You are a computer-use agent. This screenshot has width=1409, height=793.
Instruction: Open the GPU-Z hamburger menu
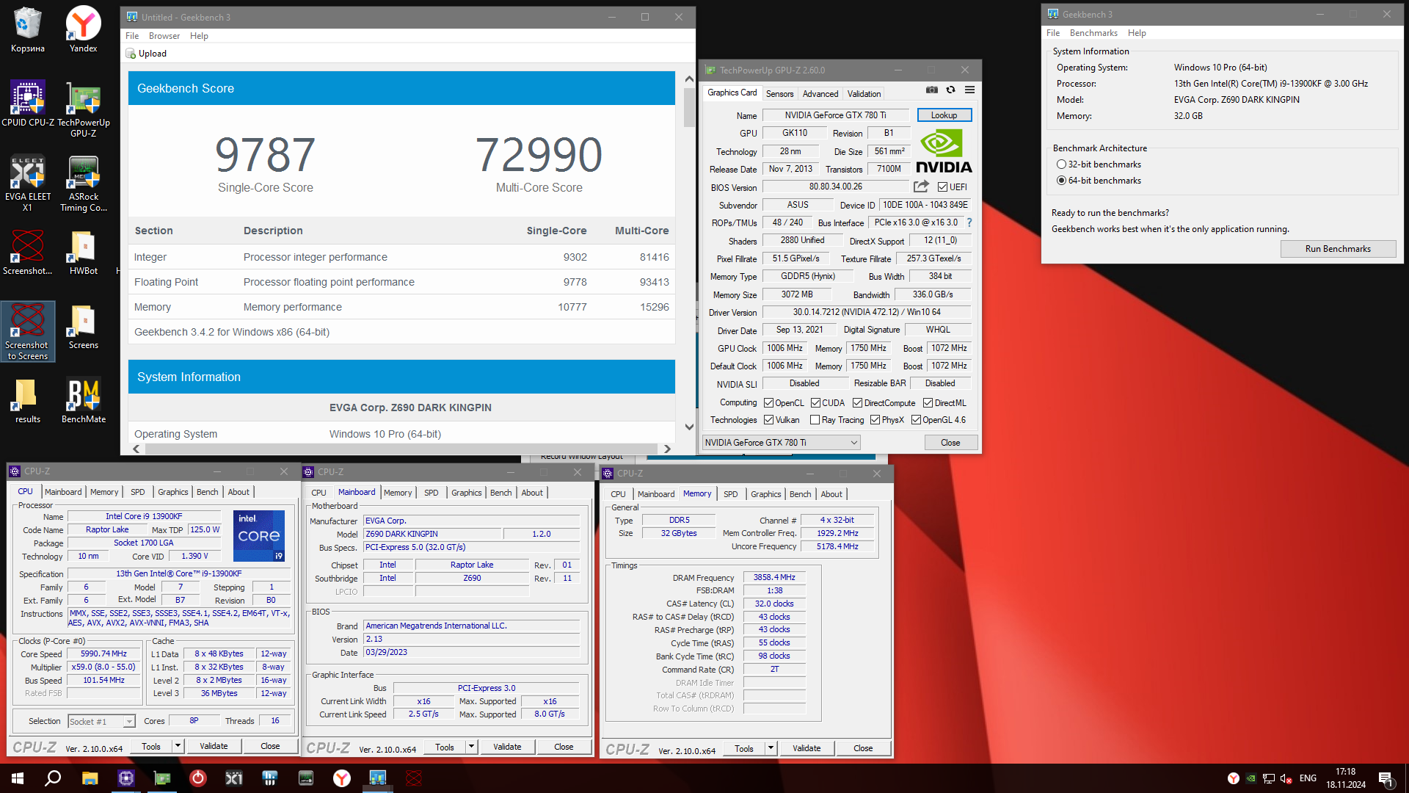point(969,90)
